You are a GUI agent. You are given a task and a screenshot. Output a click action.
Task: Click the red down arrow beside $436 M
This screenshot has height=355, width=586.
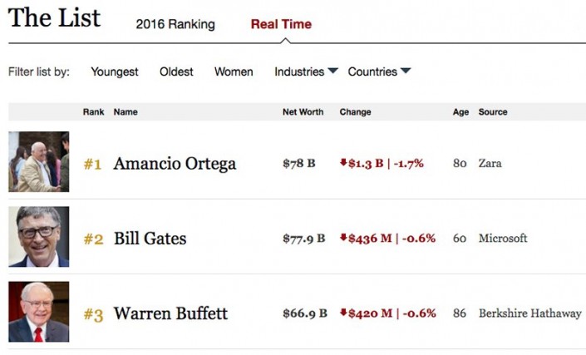[x=342, y=238]
